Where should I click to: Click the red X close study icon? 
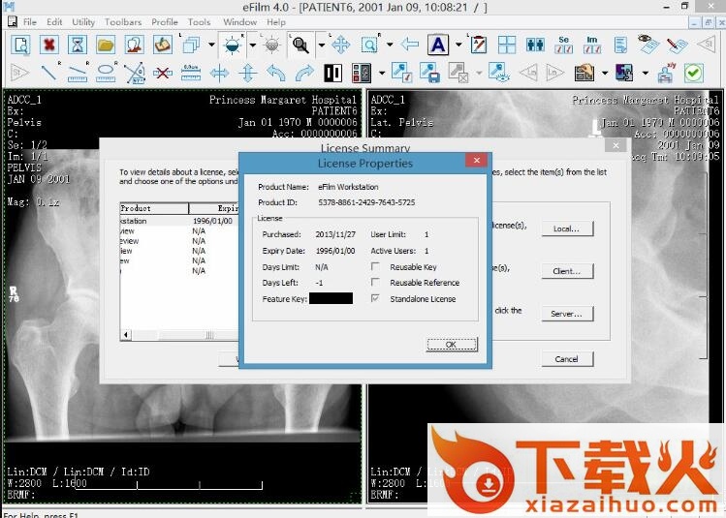click(49, 45)
